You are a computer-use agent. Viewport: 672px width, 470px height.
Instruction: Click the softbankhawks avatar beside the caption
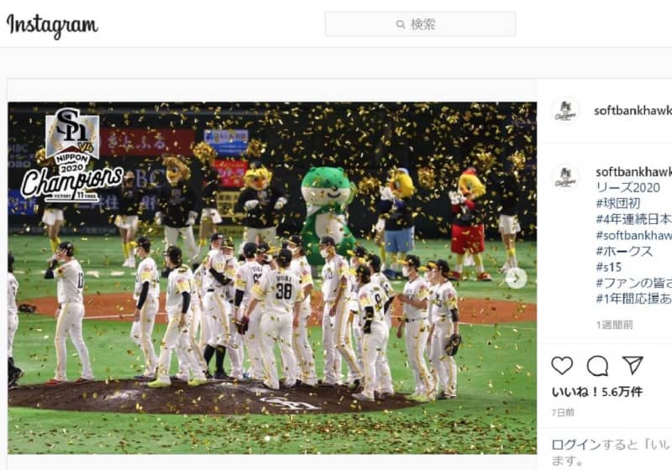(x=565, y=177)
